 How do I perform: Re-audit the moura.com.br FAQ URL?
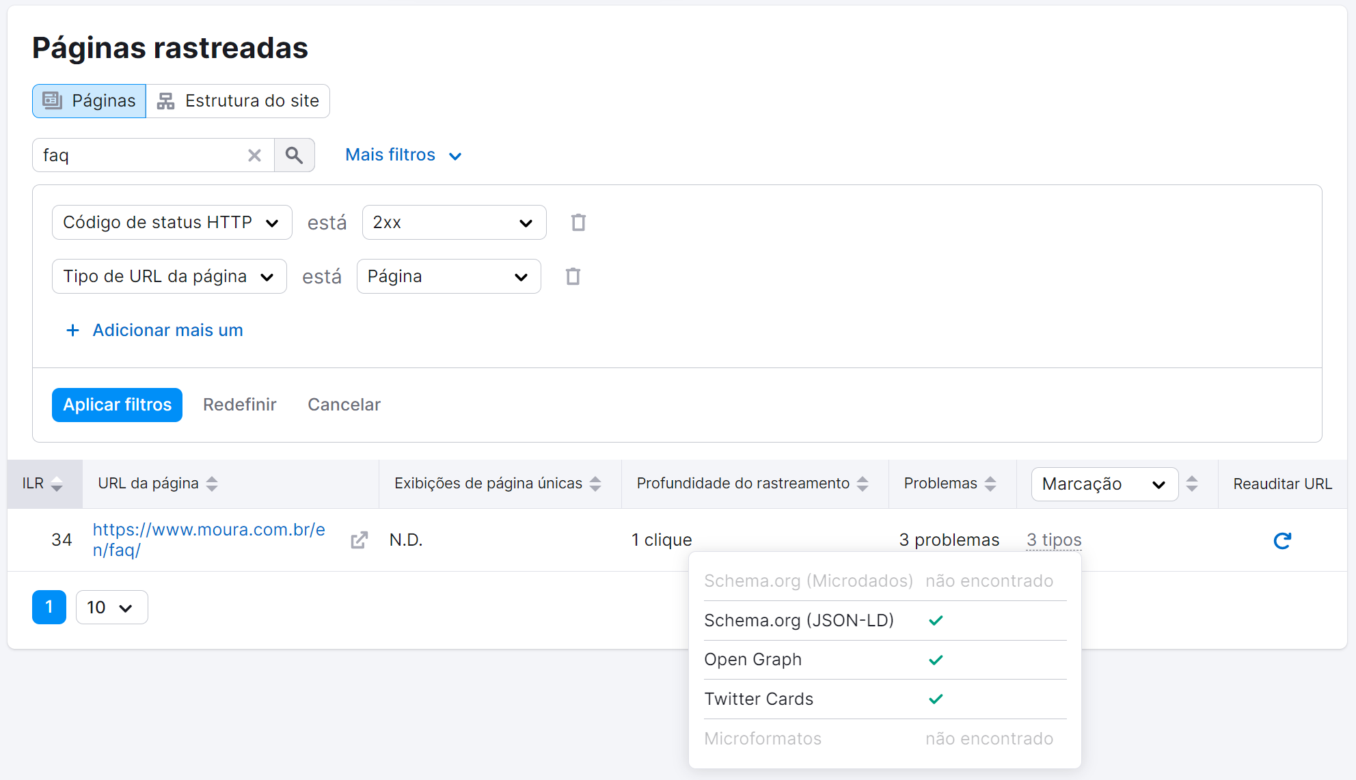click(x=1282, y=540)
